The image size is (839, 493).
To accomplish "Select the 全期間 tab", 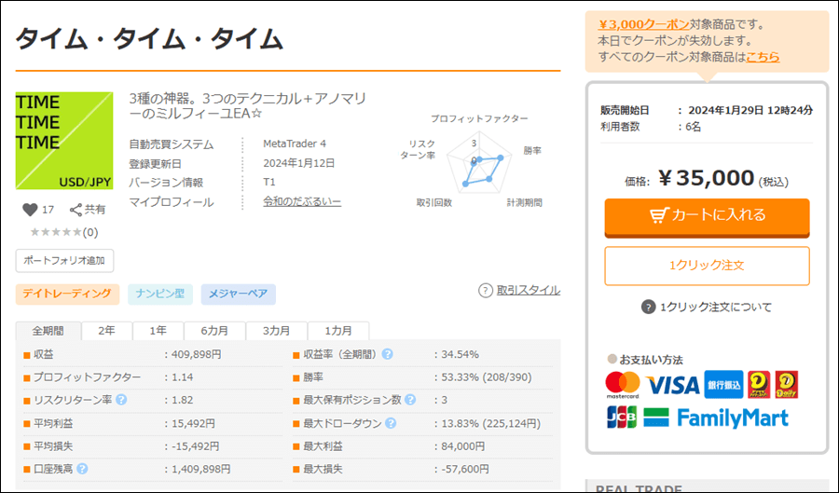I will [x=48, y=332].
